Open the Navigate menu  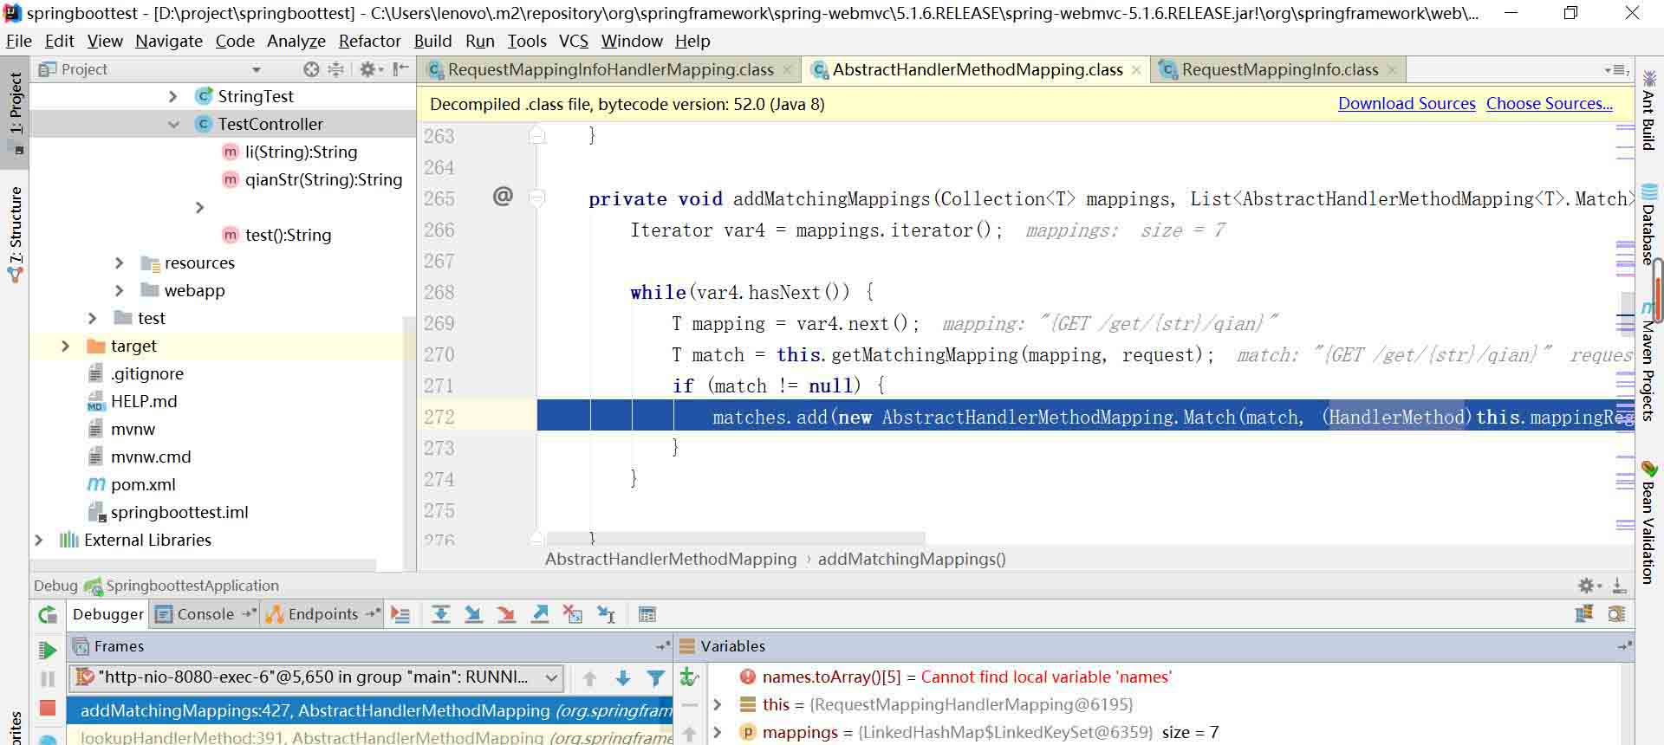tap(169, 41)
